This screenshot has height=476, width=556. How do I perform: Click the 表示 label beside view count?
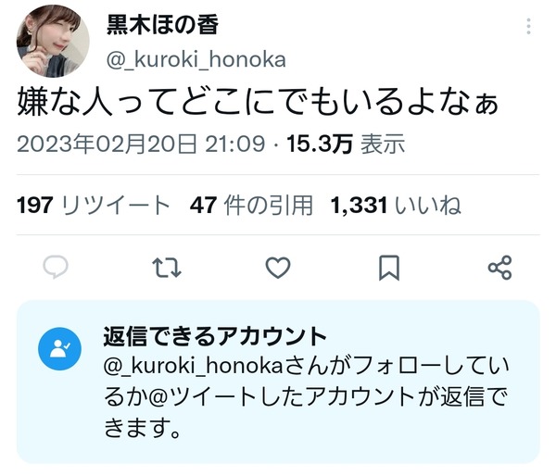pyautogui.click(x=383, y=144)
